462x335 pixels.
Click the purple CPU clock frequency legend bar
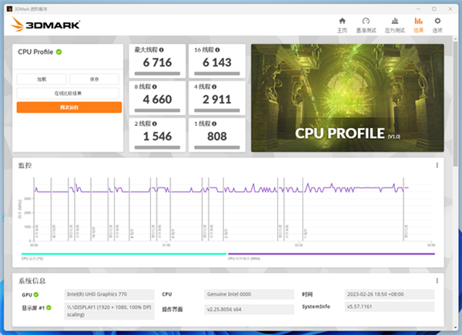pyautogui.click(x=331, y=254)
